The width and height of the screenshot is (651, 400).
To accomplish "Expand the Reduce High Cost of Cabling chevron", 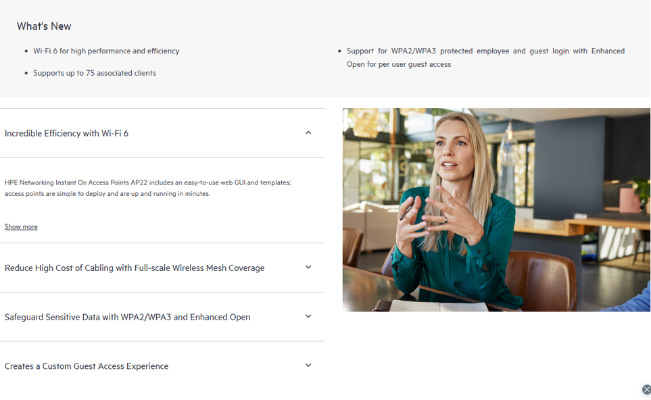I will point(308,267).
